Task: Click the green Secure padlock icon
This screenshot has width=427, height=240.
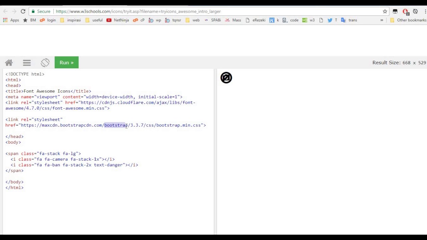Action: click(33, 11)
